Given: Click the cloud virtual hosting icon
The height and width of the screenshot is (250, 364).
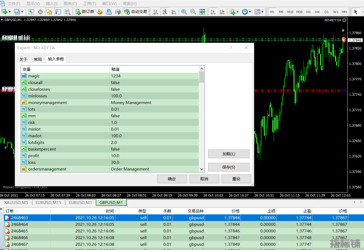Looking at the screenshot, I should pyautogui.click(x=109, y=12).
